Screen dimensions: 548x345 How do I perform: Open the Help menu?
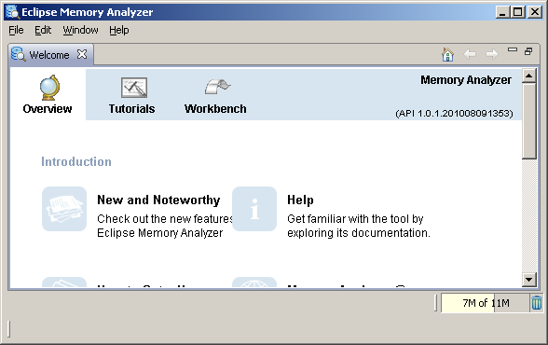119,31
